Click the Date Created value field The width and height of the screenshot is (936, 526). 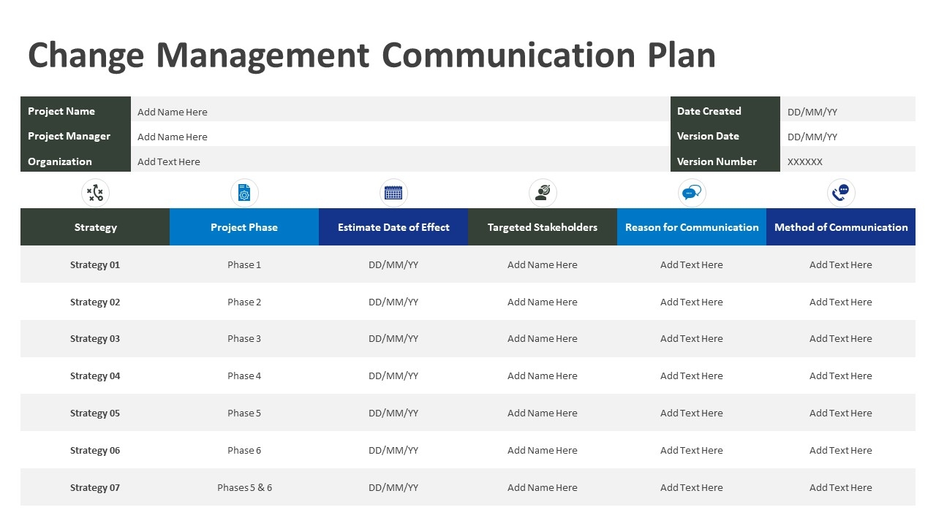pyautogui.click(x=812, y=112)
